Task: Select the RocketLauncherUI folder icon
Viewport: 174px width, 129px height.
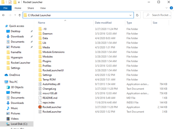Action: [40, 70]
